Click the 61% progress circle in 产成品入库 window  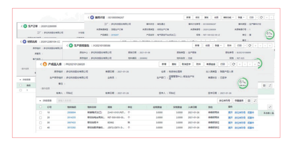[x=242, y=83]
